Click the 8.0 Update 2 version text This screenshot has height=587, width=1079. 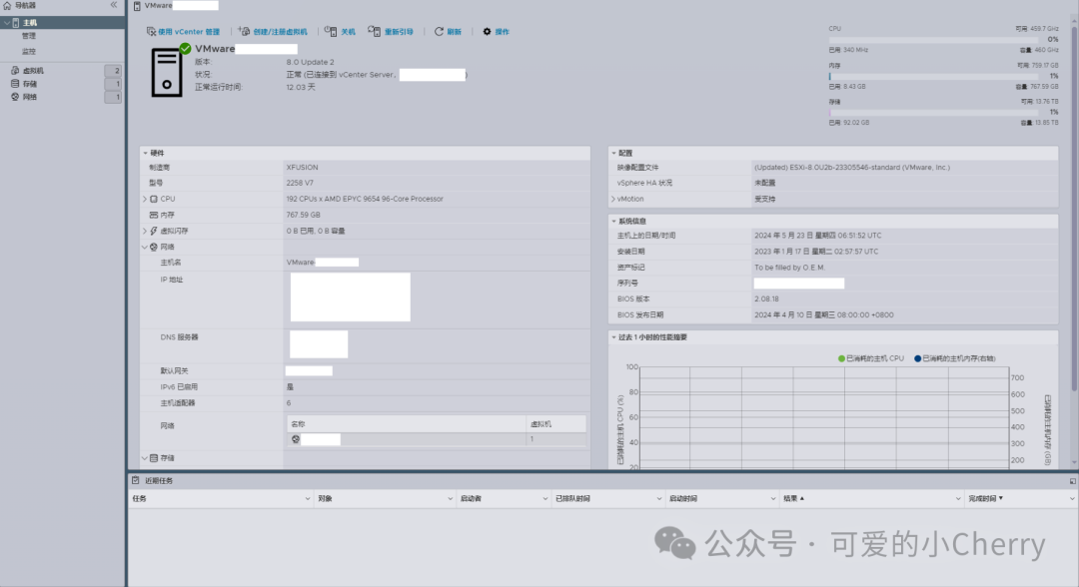[x=311, y=62]
